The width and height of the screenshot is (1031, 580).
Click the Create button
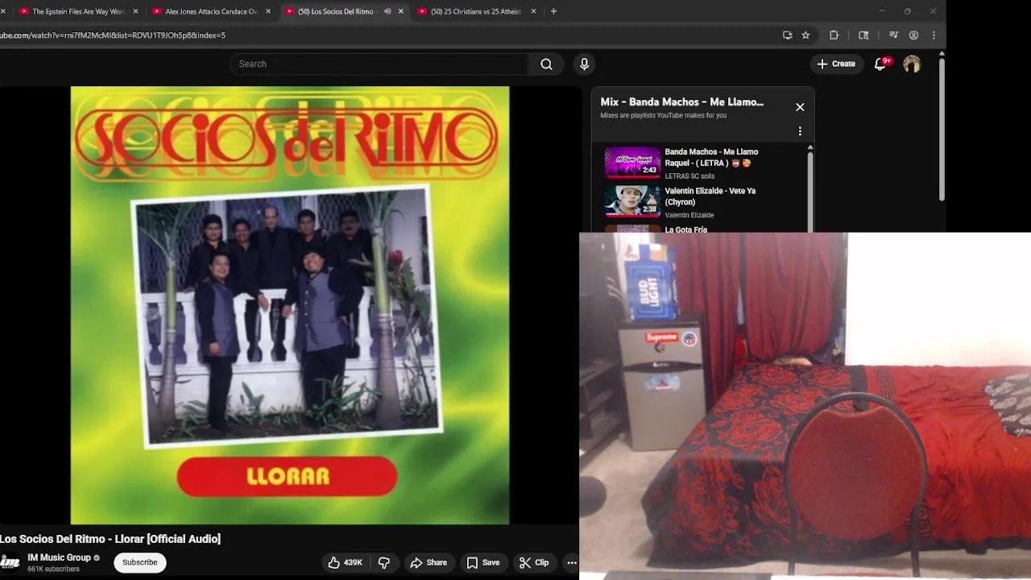tap(836, 64)
